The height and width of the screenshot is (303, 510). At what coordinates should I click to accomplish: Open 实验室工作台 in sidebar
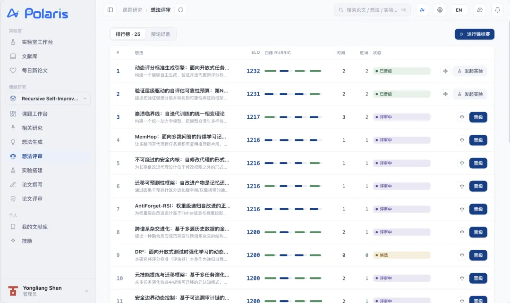(48, 42)
